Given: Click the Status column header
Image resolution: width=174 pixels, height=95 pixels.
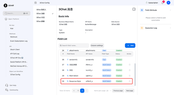Looking at the screenshot, I should [118, 54].
